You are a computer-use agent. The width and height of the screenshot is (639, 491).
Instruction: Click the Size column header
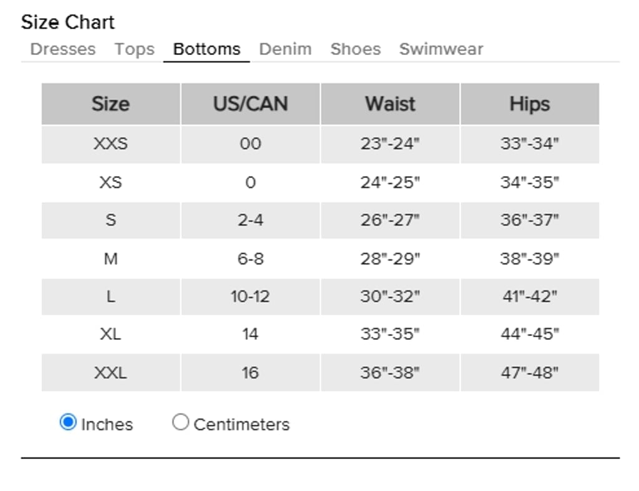111,104
